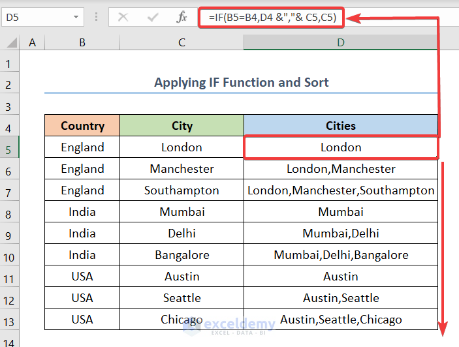
Task: Select the 'Austin,Seattle,Chicago' cell
Action: [341, 319]
